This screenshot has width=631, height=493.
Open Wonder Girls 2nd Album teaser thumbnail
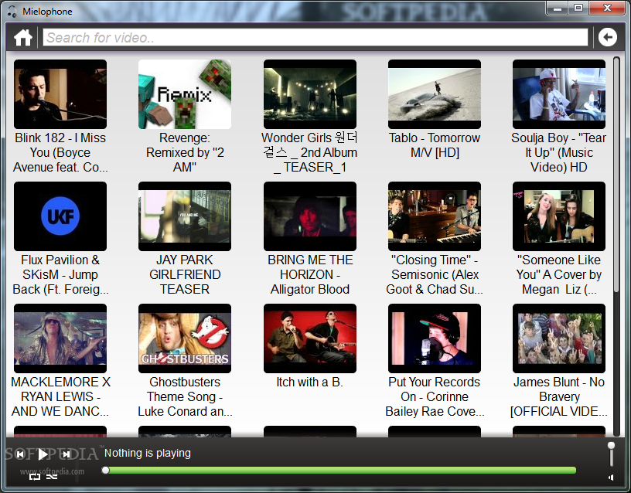[x=310, y=94]
